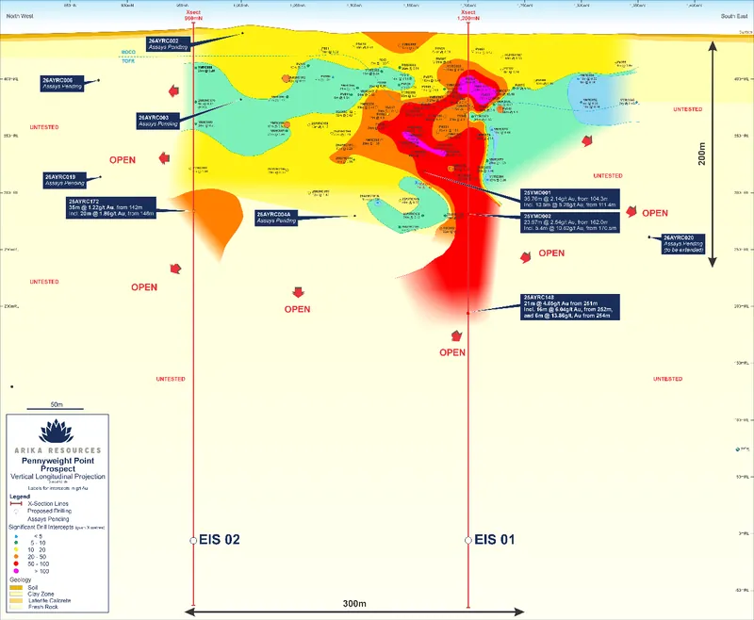Click the 26AYRC019 Assays Pending callout

tap(64, 180)
